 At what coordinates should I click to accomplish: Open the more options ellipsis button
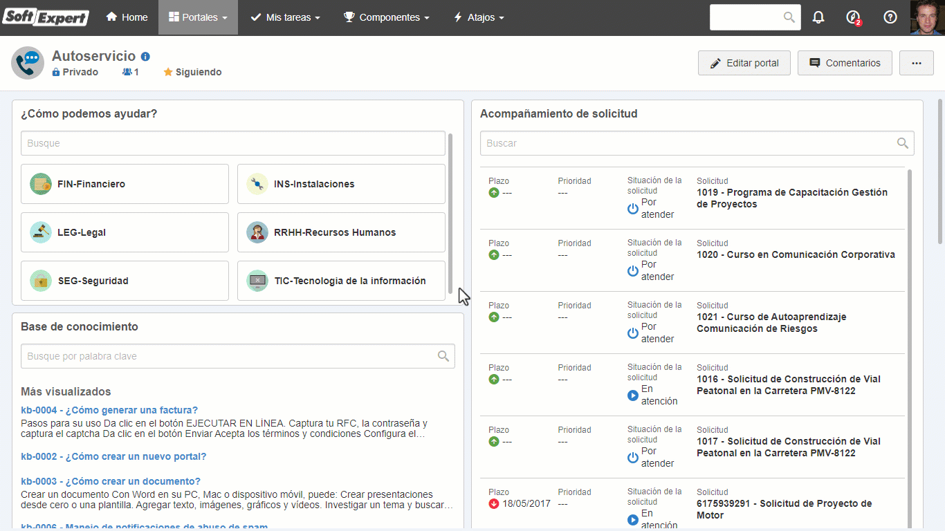click(917, 63)
